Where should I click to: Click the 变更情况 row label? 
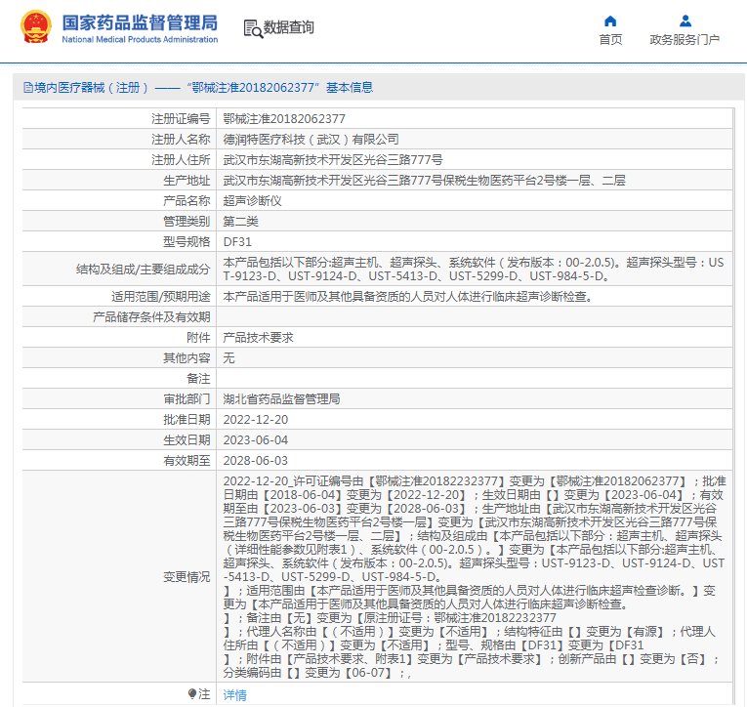coord(186,576)
